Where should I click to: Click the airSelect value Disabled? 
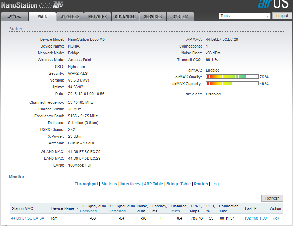(213, 94)
